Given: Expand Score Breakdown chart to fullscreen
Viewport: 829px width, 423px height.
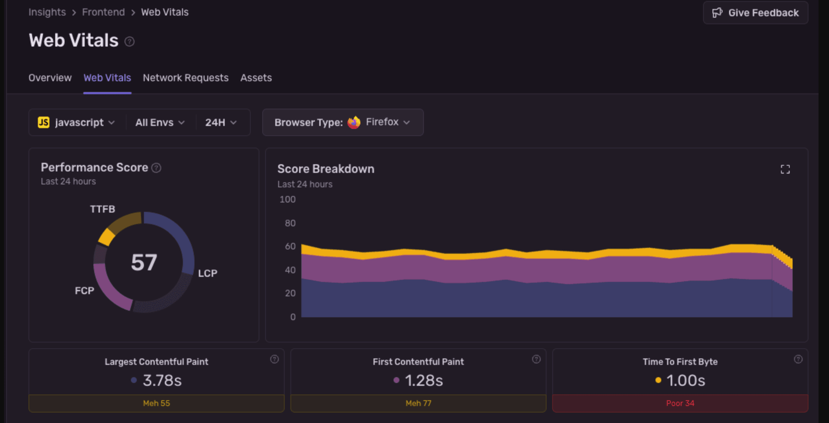Looking at the screenshot, I should [x=785, y=169].
